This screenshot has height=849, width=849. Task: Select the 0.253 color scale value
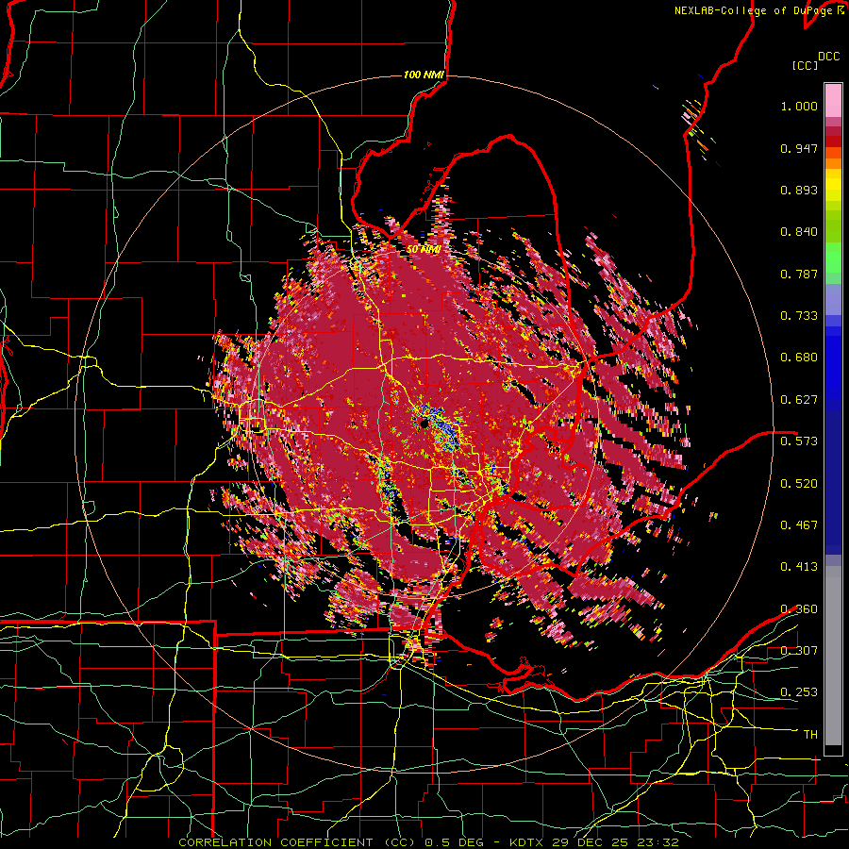point(799,692)
